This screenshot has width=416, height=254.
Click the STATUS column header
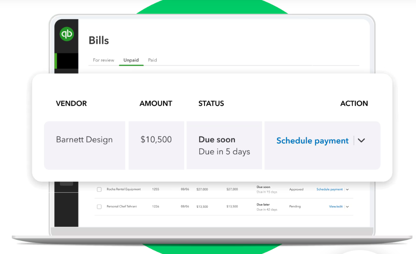coord(211,103)
